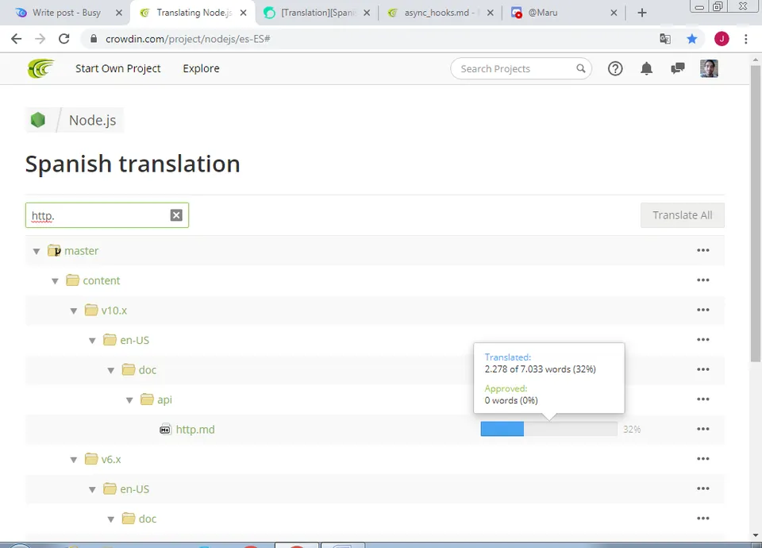Open the help question mark icon
Viewport: 762px width, 548px height.
pyautogui.click(x=615, y=68)
